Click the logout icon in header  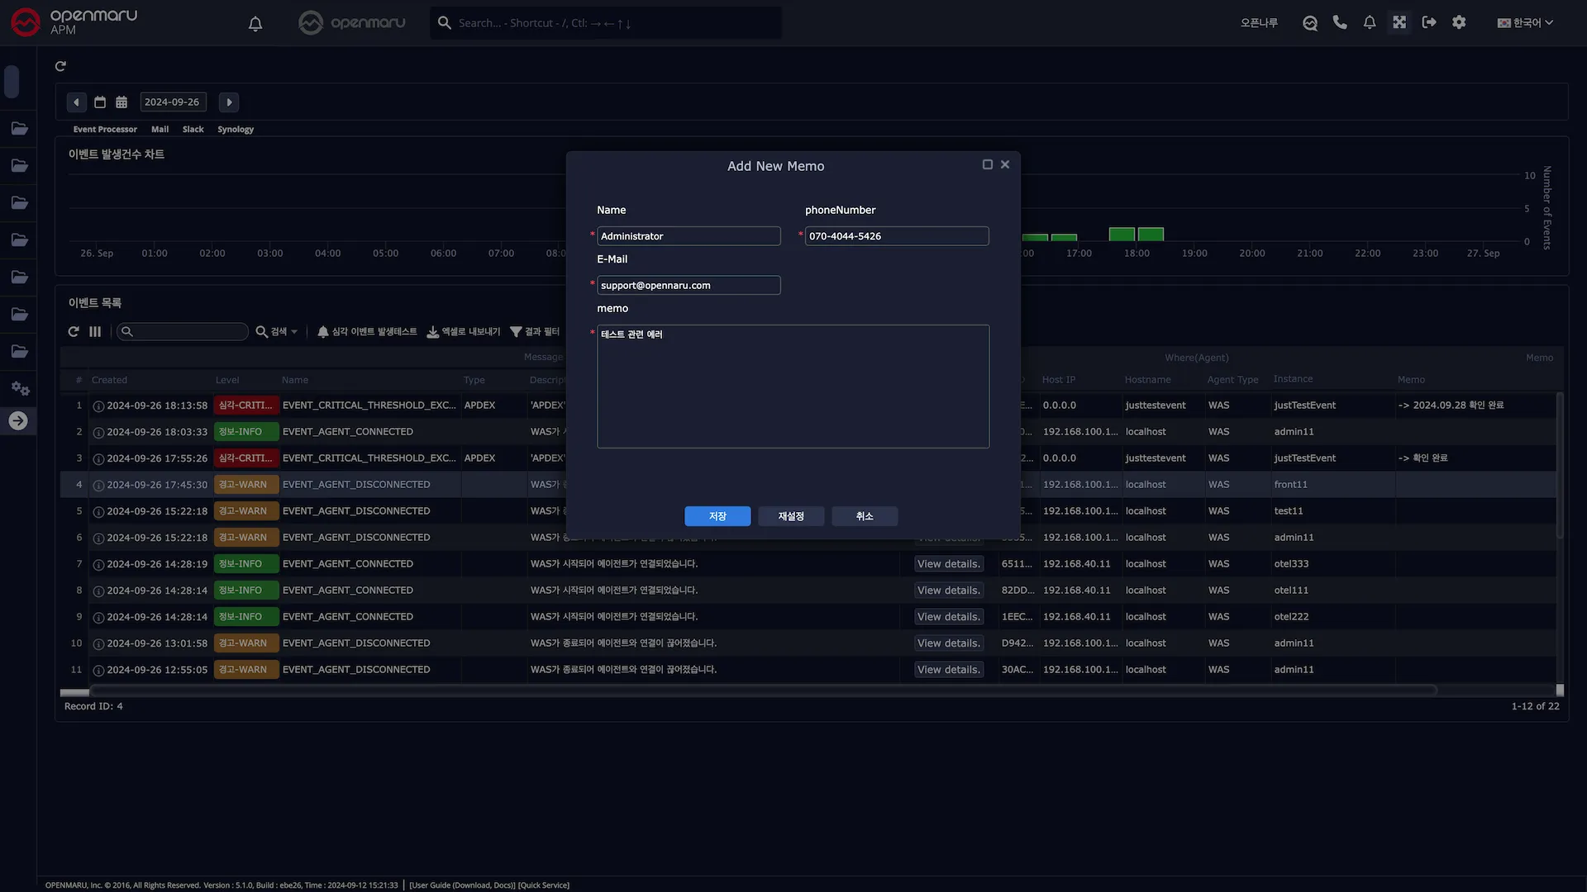[x=1429, y=22]
